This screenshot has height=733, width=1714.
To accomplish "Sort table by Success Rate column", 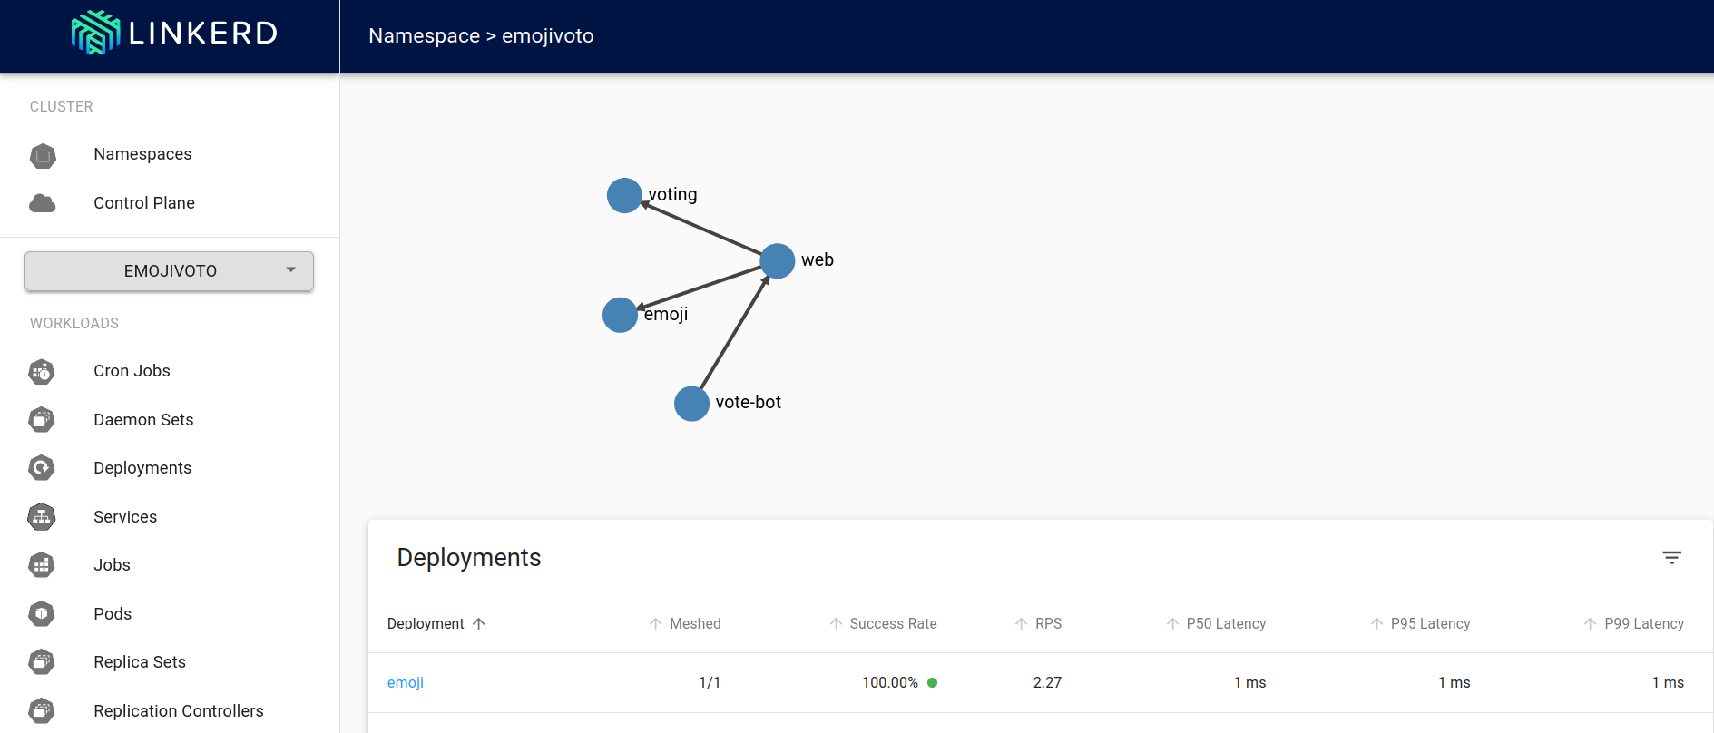I will [x=892, y=624].
